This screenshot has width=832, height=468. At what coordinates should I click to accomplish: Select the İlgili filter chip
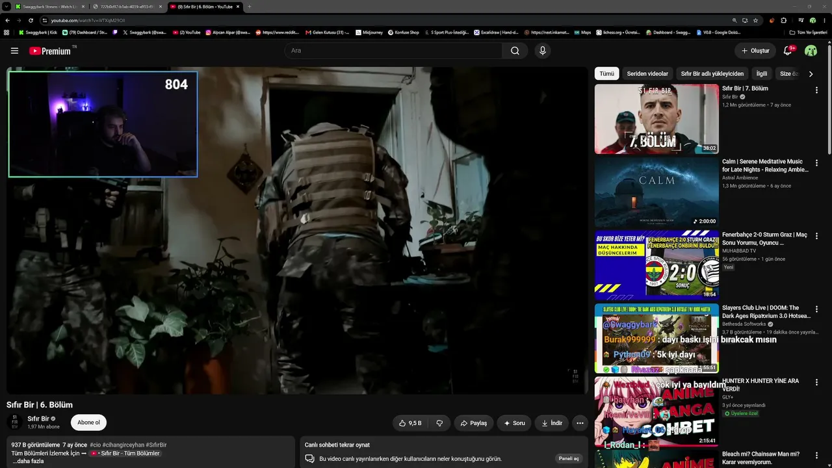[x=762, y=74]
